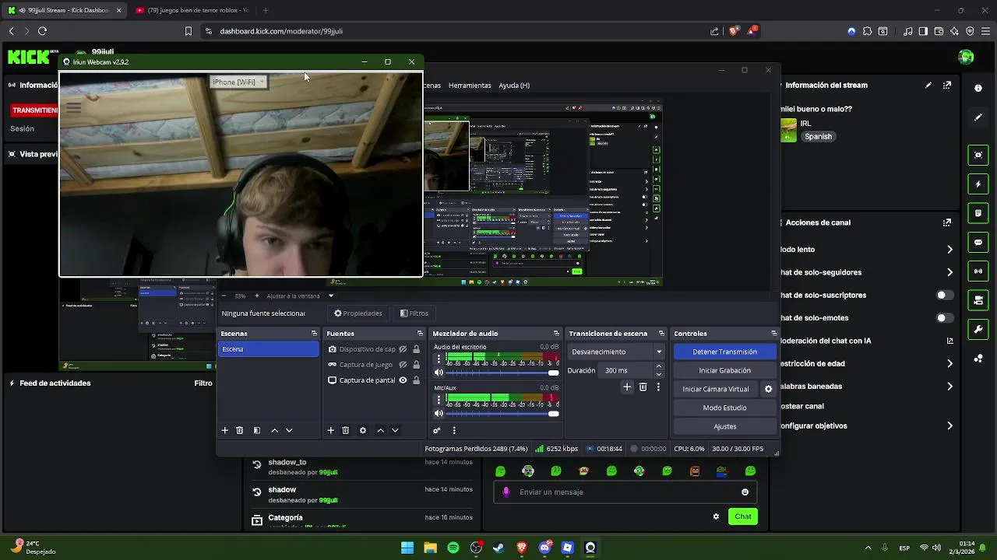This screenshot has height=560, width=997.
Task: Increase transition Duración with up arrow
Action: [x=659, y=366]
